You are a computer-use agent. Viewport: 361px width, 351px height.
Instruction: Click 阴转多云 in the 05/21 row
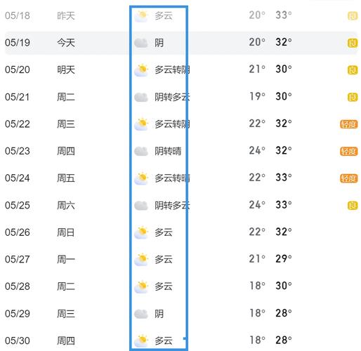click(172, 97)
